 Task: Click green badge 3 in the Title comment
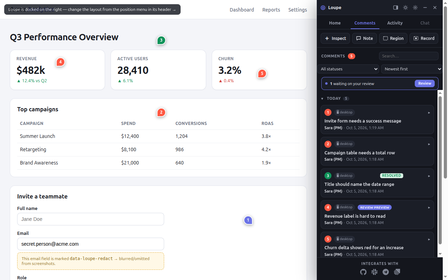click(328, 176)
